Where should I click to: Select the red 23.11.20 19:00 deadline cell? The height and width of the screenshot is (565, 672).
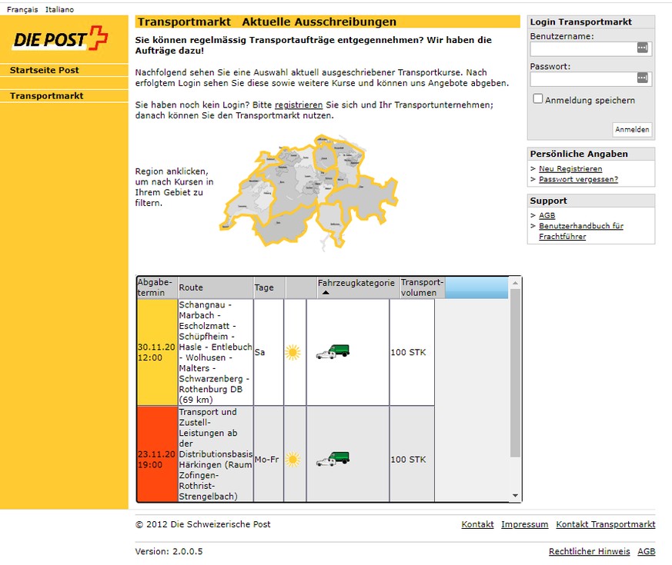point(157,454)
